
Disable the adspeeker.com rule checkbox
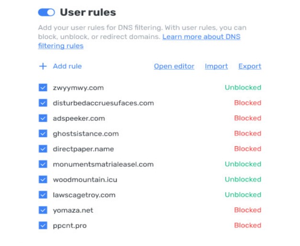pyautogui.click(x=43, y=118)
